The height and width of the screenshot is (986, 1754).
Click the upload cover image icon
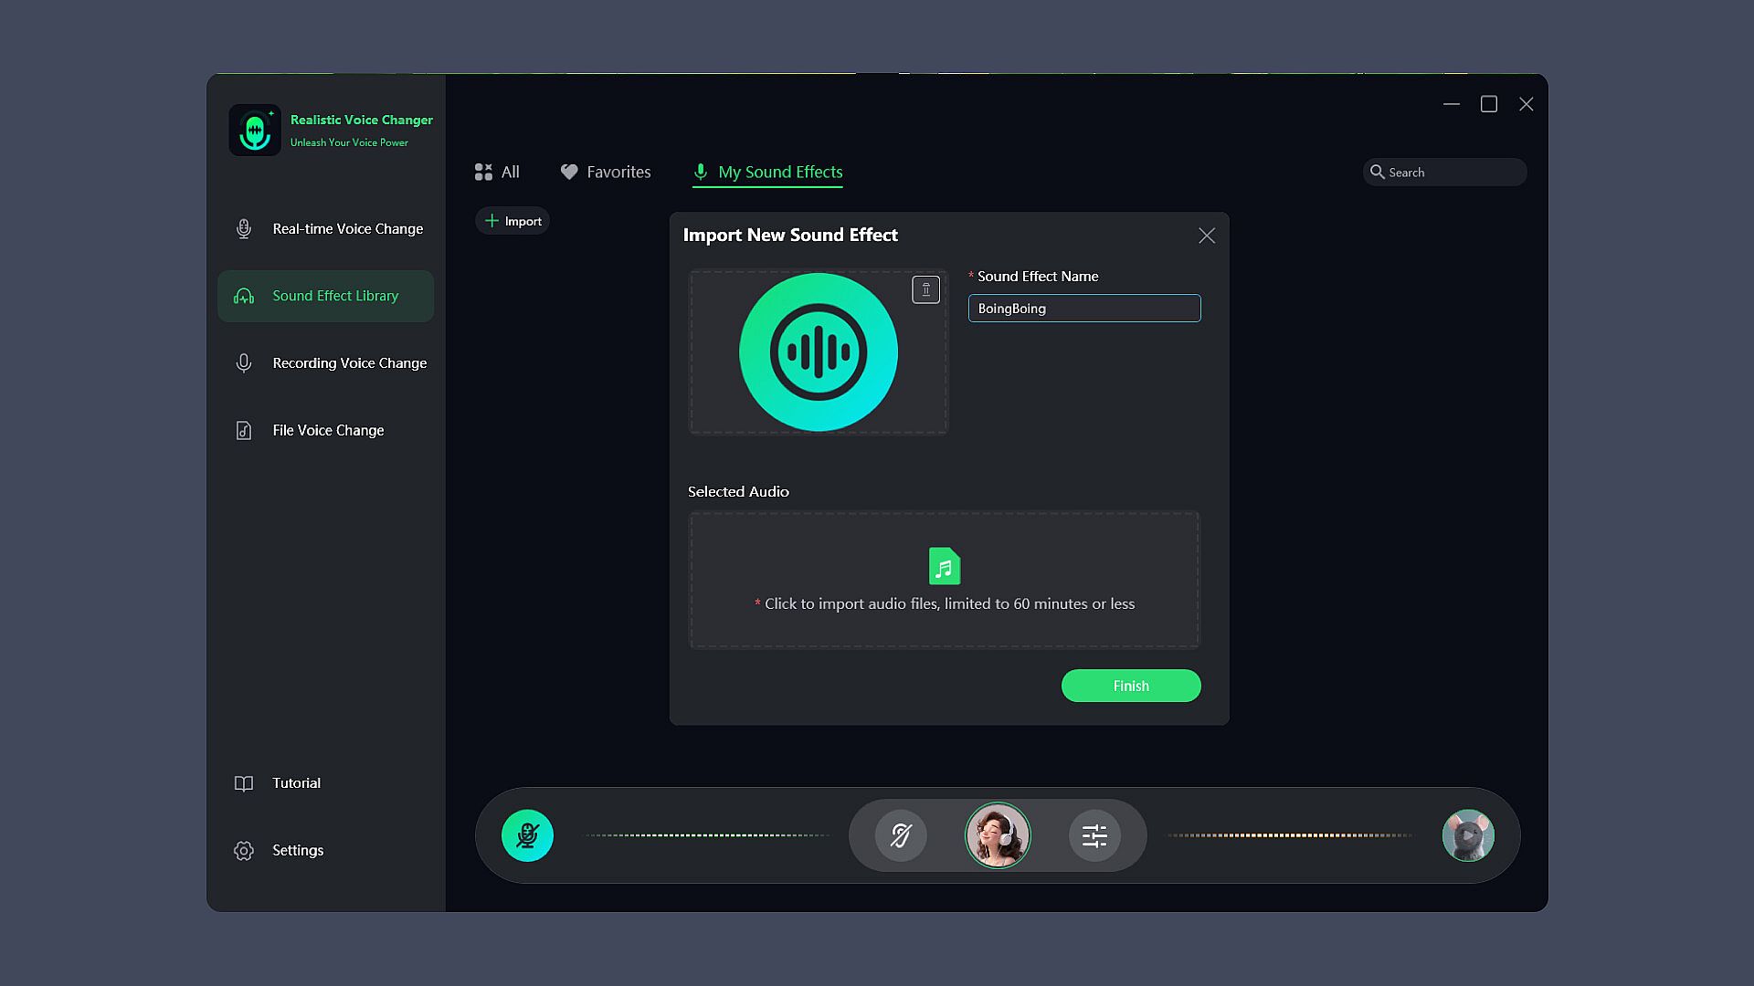925,289
